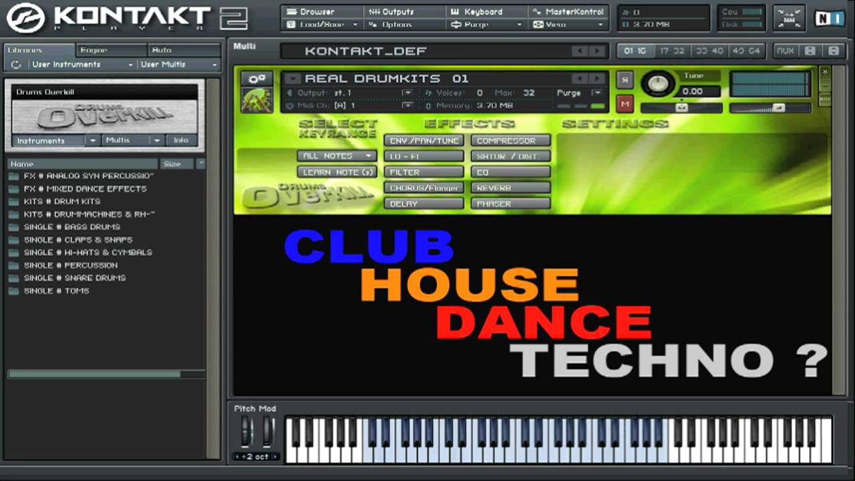
Task: Click the first rack size icon after AUX
Action: coord(810,51)
